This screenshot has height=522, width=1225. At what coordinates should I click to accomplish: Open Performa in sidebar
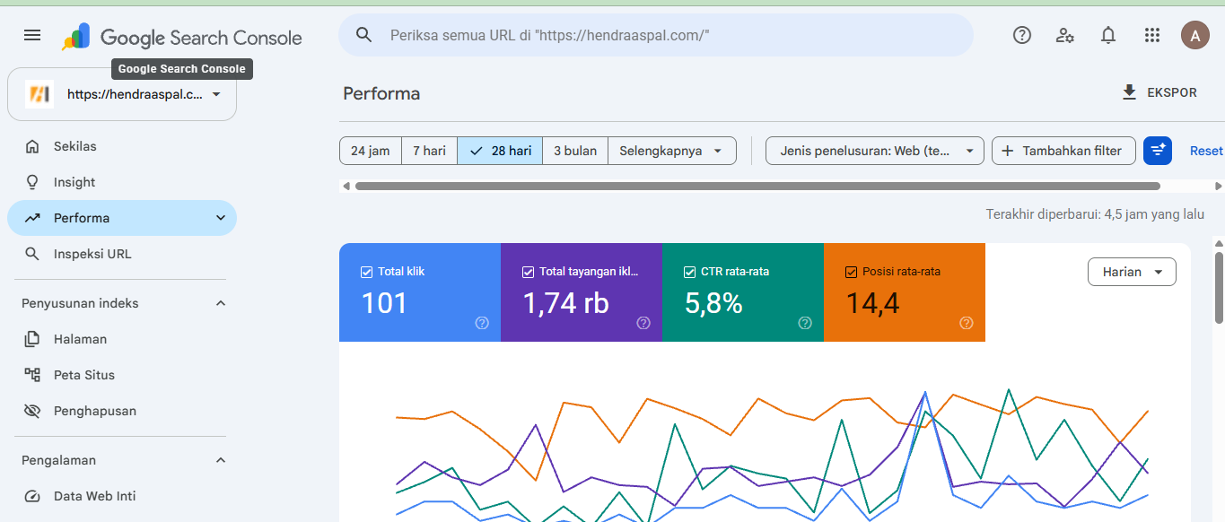122,218
